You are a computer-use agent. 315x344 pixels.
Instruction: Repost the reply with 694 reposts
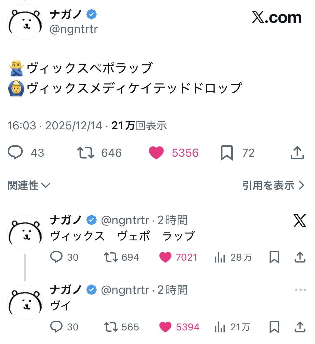coord(111,257)
